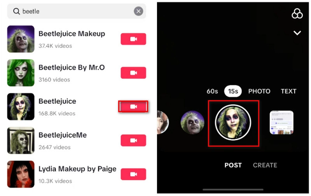Open the gallery upload thumbnail
The height and width of the screenshot is (196, 311).
pyautogui.click(x=281, y=123)
